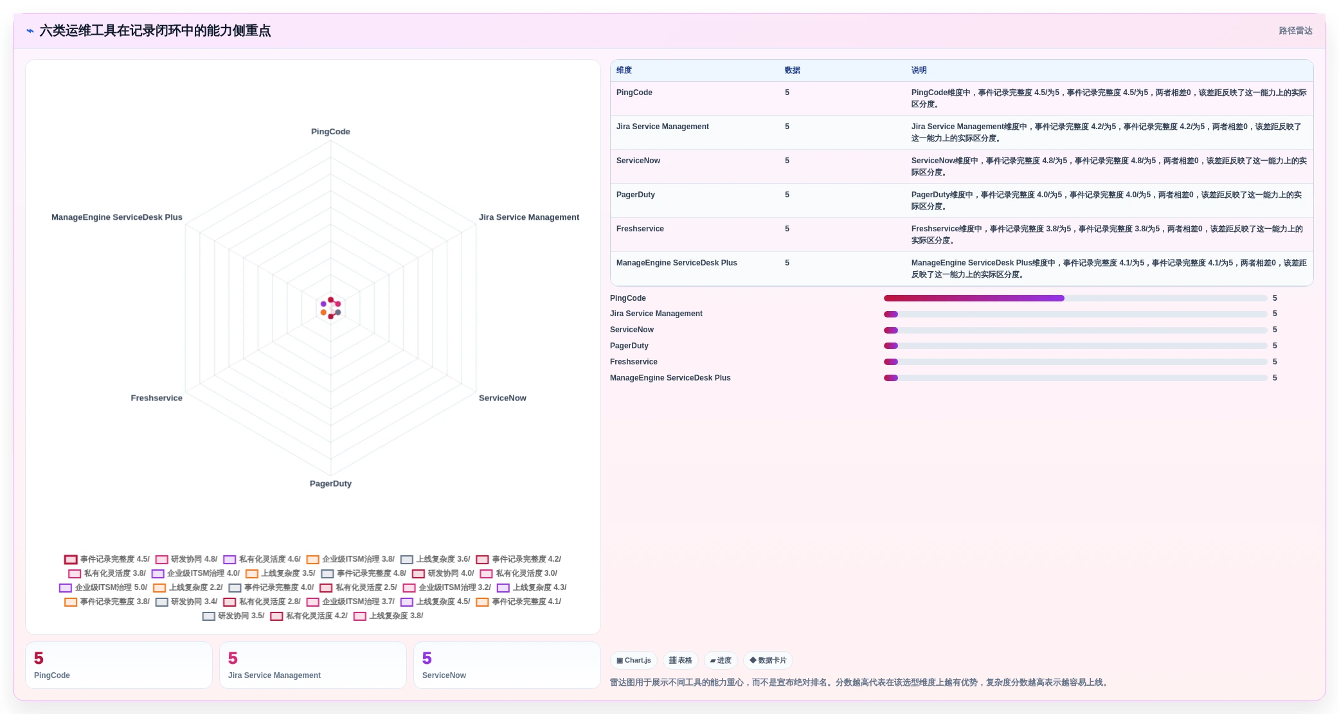
Task: Click color box of 私有化灵活度 3.0/ legend
Action: point(487,574)
